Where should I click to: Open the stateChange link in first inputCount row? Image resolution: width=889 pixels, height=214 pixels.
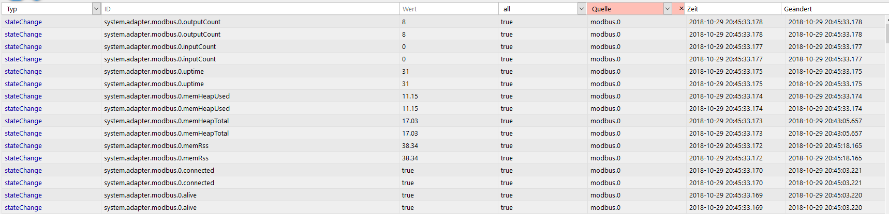click(23, 47)
